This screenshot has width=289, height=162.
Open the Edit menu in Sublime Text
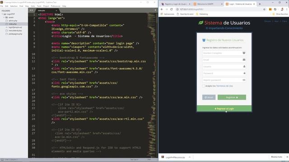(x=7, y=6)
